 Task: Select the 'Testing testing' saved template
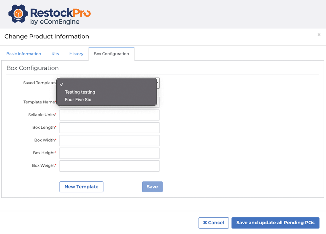tap(80, 92)
